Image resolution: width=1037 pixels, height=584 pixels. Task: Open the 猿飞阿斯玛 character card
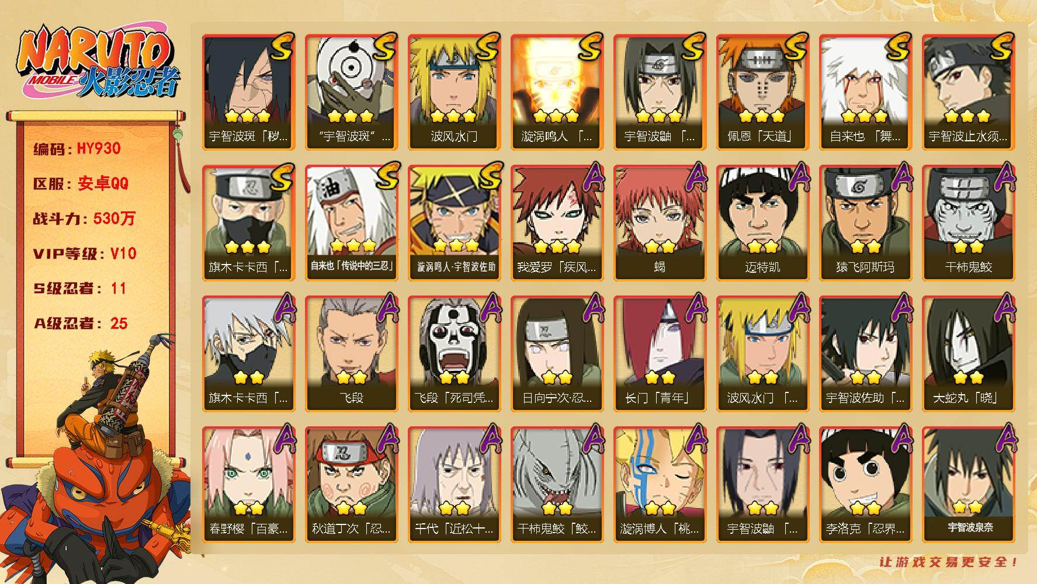click(865, 223)
